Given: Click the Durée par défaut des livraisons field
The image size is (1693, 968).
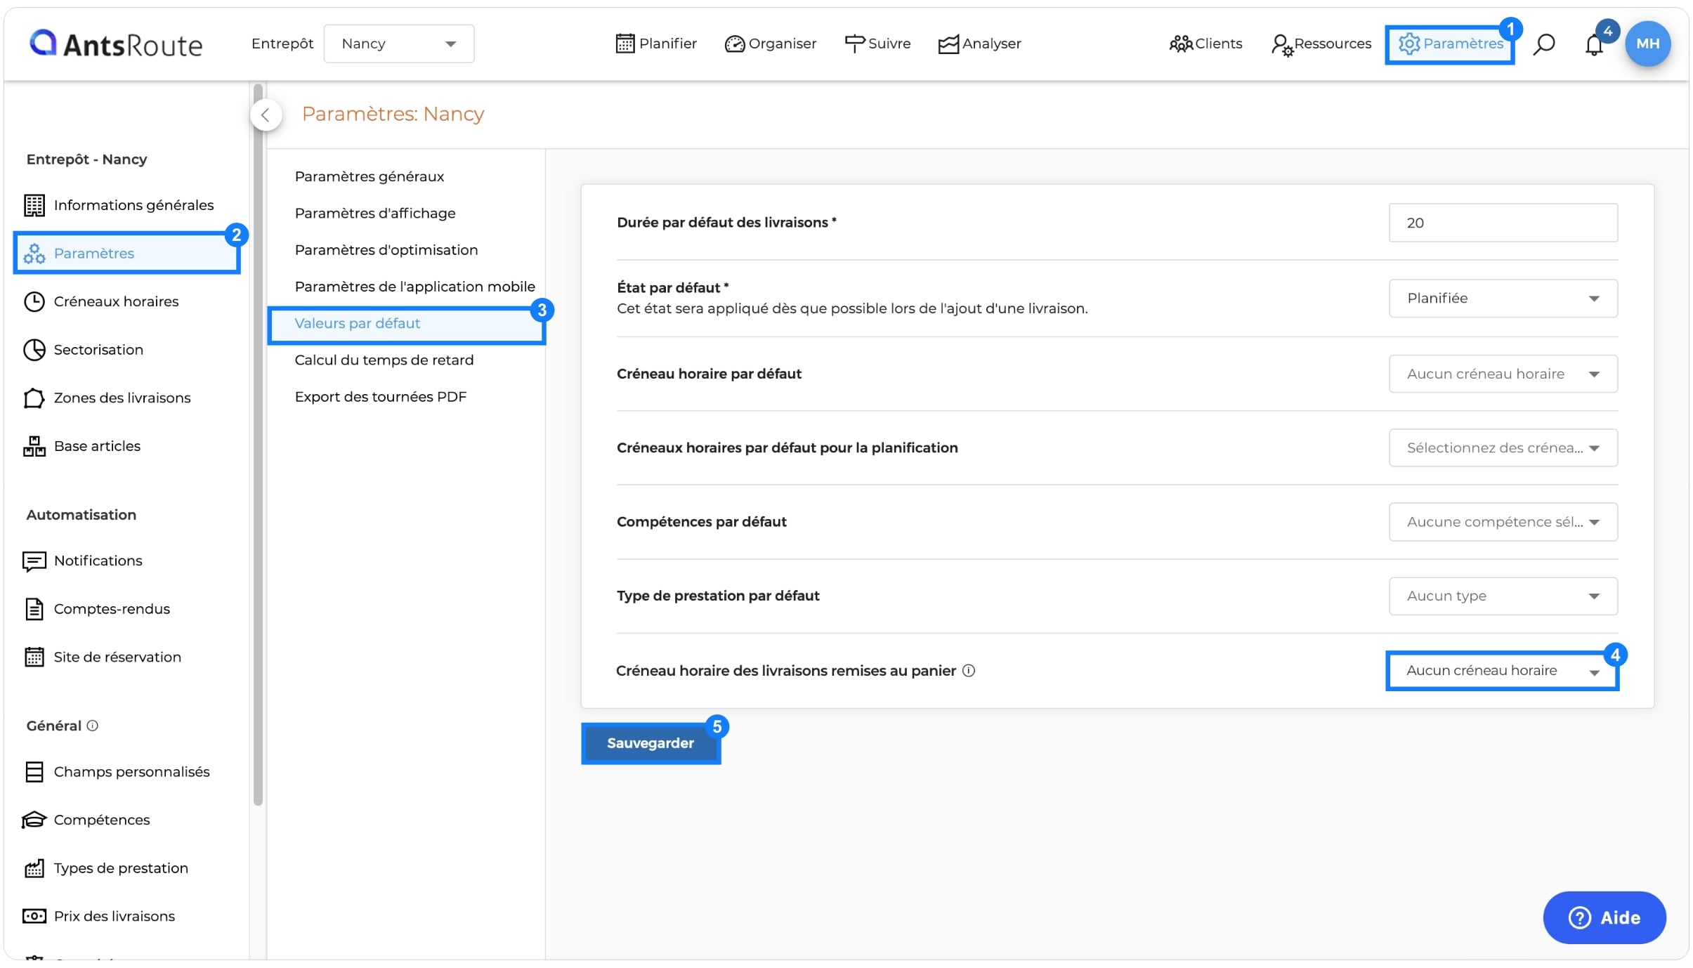Looking at the screenshot, I should 1503,223.
